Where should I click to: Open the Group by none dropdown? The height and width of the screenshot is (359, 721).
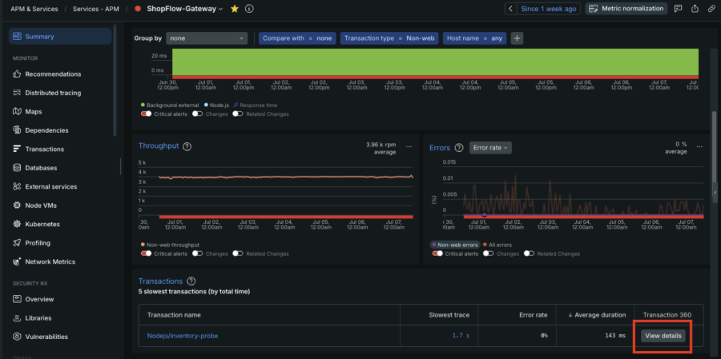pyautogui.click(x=207, y=38)
